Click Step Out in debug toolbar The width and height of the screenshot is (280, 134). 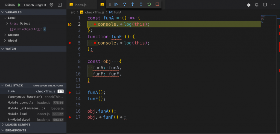coord(141,4)
